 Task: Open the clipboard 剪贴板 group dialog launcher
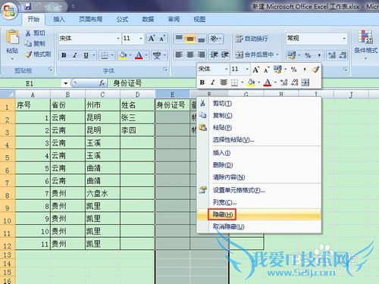click(51, 70)
